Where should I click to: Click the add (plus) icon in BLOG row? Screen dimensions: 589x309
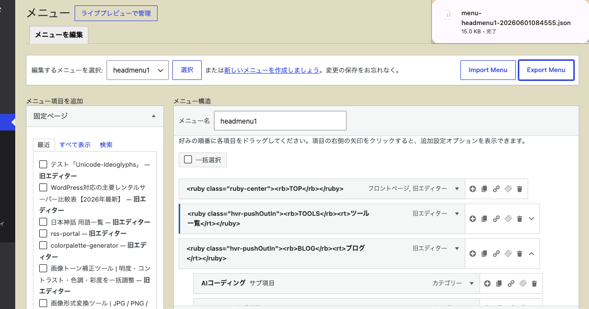point(473,254)
